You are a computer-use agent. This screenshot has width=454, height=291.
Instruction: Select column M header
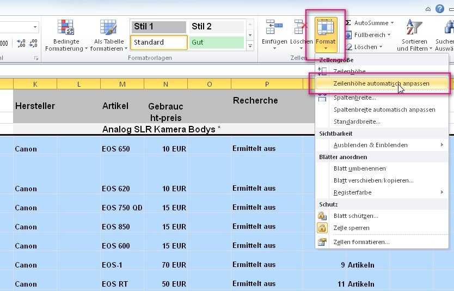[122, 84]
